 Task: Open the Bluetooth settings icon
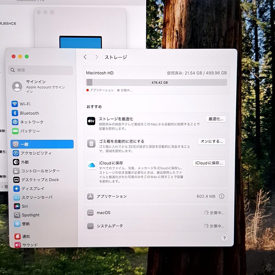pyautogui.click(x=16, y=113)
